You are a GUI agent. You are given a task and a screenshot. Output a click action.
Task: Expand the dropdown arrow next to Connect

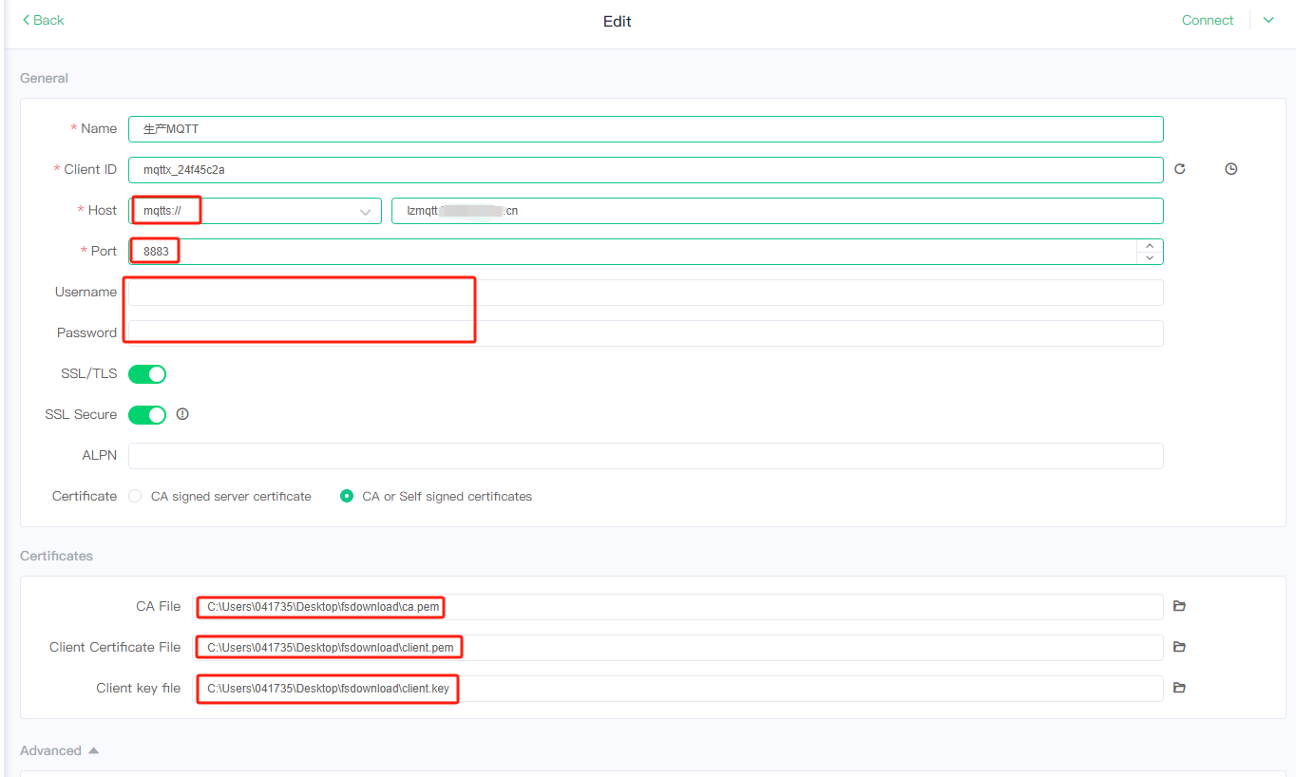click(1268, 20)
